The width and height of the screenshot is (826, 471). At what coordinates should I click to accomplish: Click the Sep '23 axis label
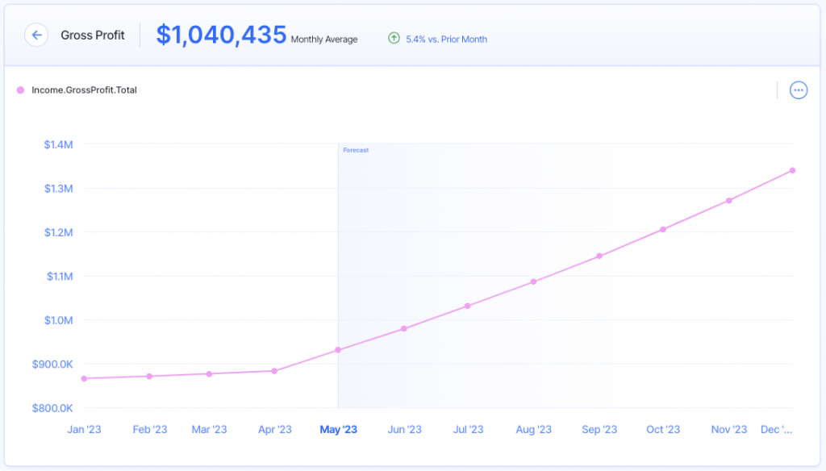point(599,430)
